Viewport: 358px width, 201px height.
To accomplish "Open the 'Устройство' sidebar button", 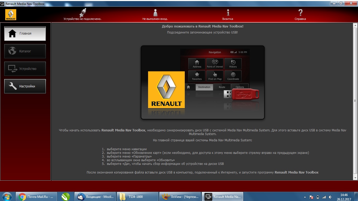I will (25, 69).
